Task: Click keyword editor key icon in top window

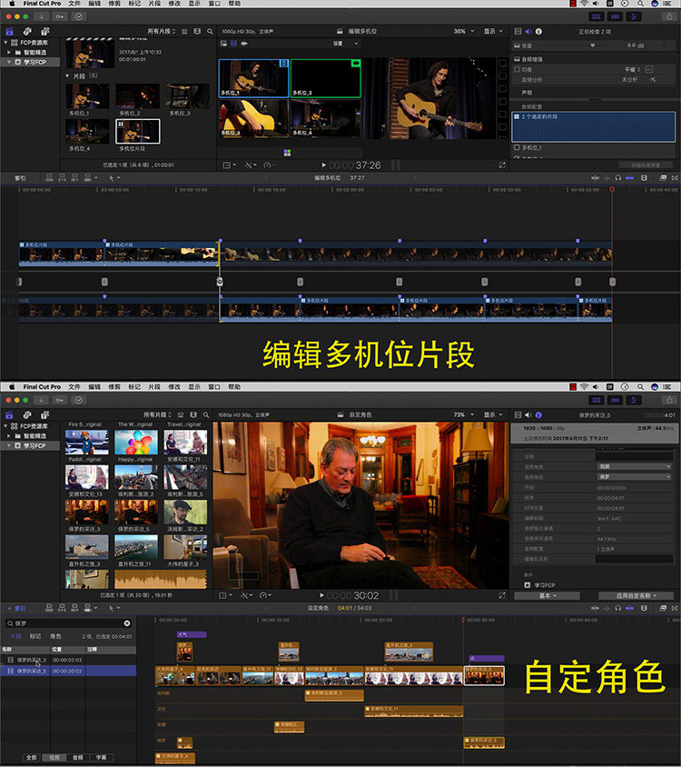Action: click(x=60, y=16)
